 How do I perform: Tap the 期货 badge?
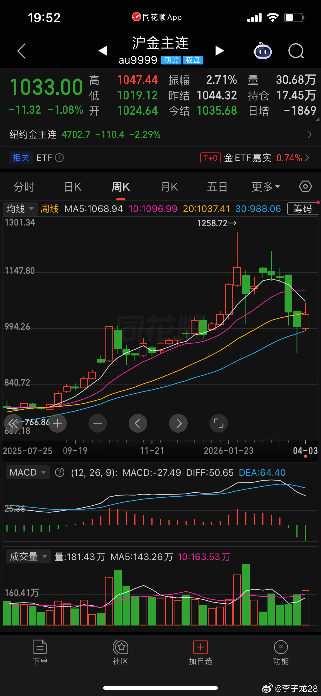(x=171, y=60)
